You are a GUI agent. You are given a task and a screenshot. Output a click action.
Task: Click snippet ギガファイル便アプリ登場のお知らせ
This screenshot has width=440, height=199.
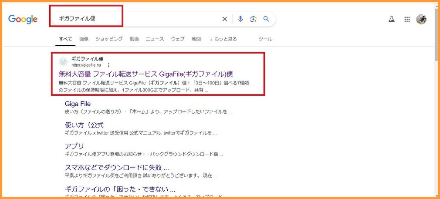tap(144, 155)
